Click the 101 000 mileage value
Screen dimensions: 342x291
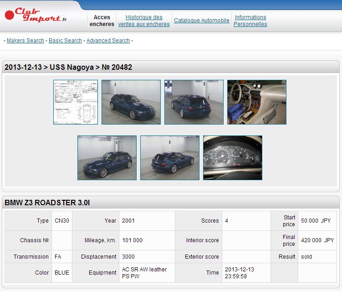[x=132, y=240]
